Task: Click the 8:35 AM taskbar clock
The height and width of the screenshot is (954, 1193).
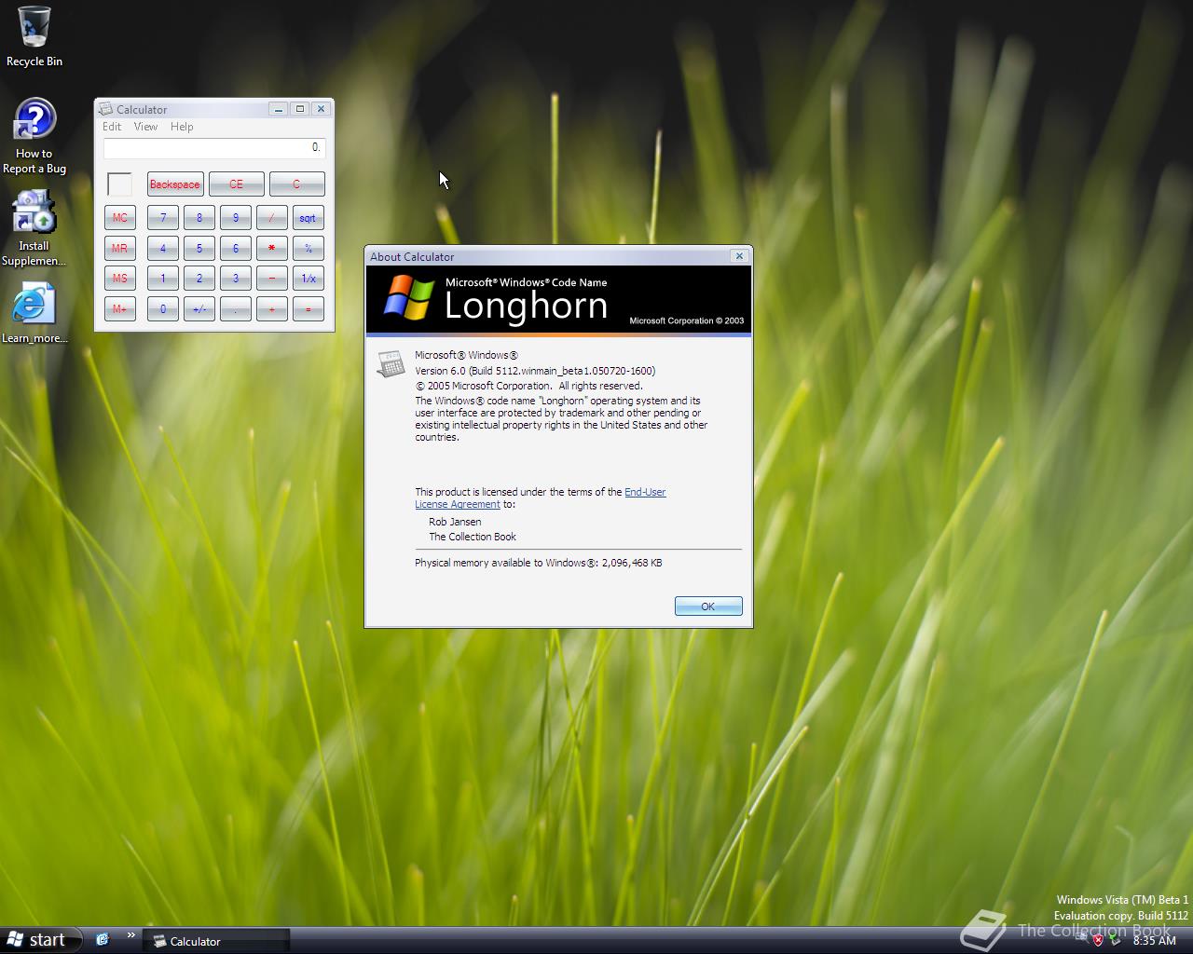Action: point(1154,941)
